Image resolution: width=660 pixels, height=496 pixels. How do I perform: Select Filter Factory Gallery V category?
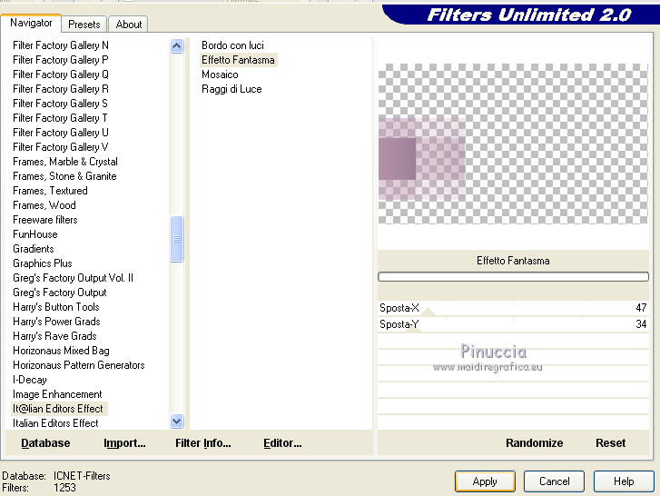coord(61,147)
